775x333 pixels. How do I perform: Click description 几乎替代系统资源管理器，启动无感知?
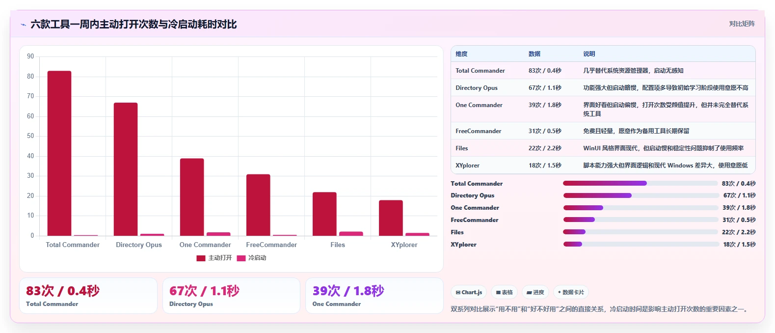tap(633, 71)
